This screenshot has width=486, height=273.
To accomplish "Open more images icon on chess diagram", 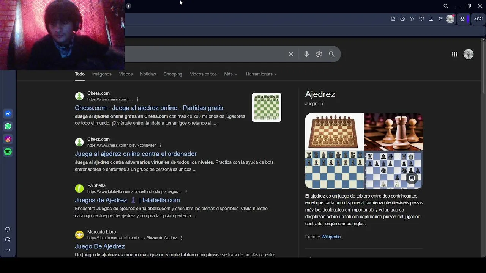I will (x=412, y=178).
